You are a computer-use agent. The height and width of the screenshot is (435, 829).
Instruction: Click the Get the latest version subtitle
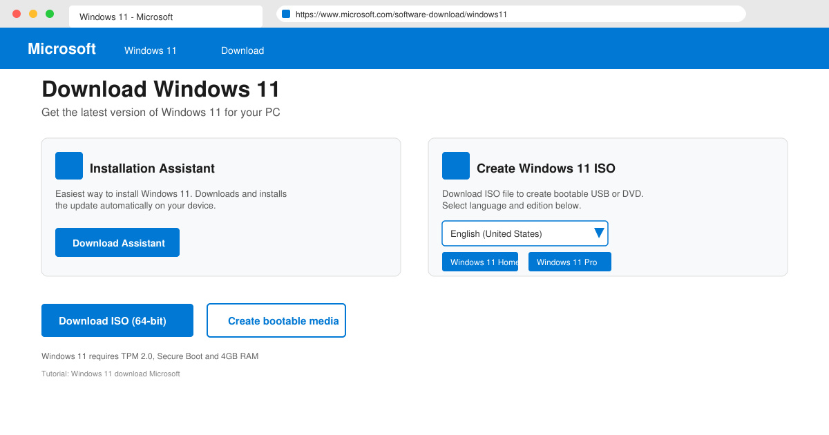click(161, 112)
